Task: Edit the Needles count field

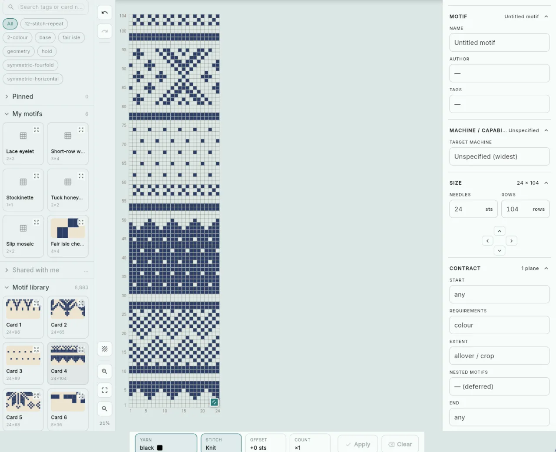Action: 473,209
